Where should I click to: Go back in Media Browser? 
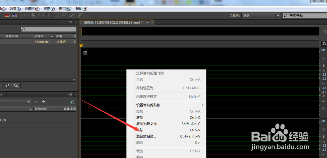click(x=36, y=102)
